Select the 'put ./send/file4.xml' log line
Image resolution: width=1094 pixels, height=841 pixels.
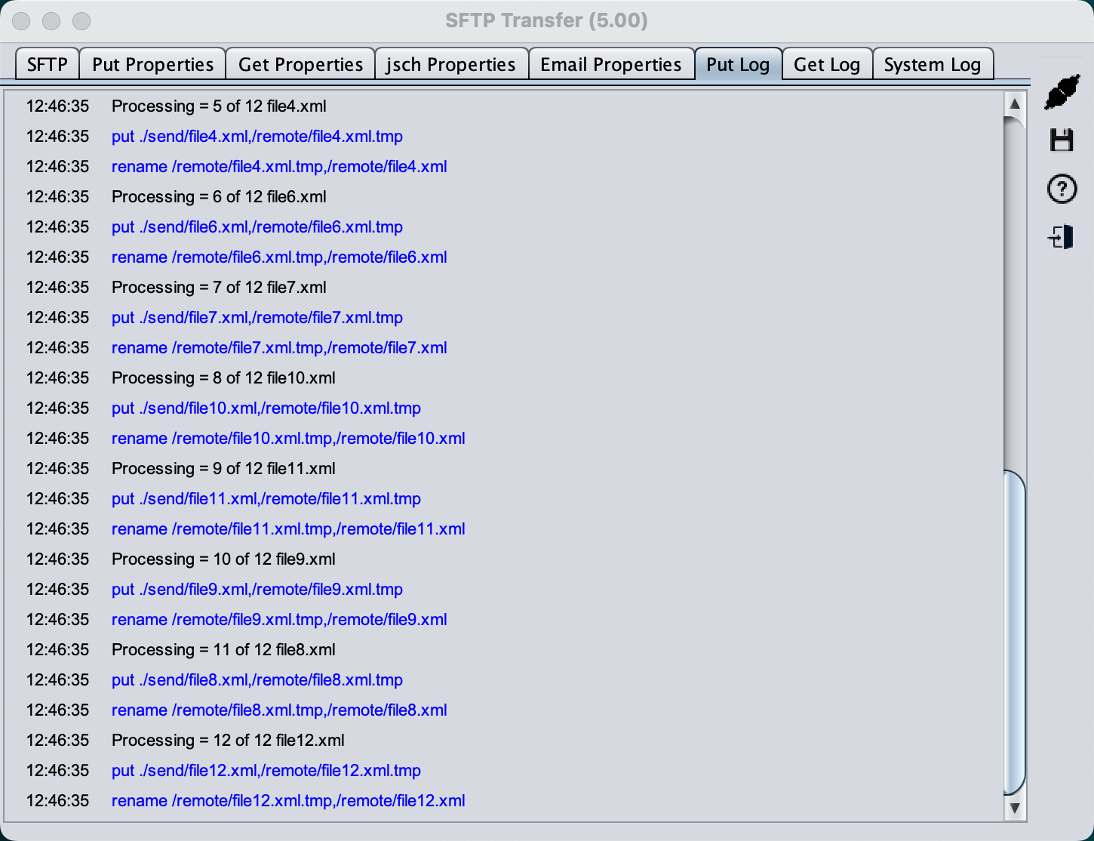coord(257,137)
